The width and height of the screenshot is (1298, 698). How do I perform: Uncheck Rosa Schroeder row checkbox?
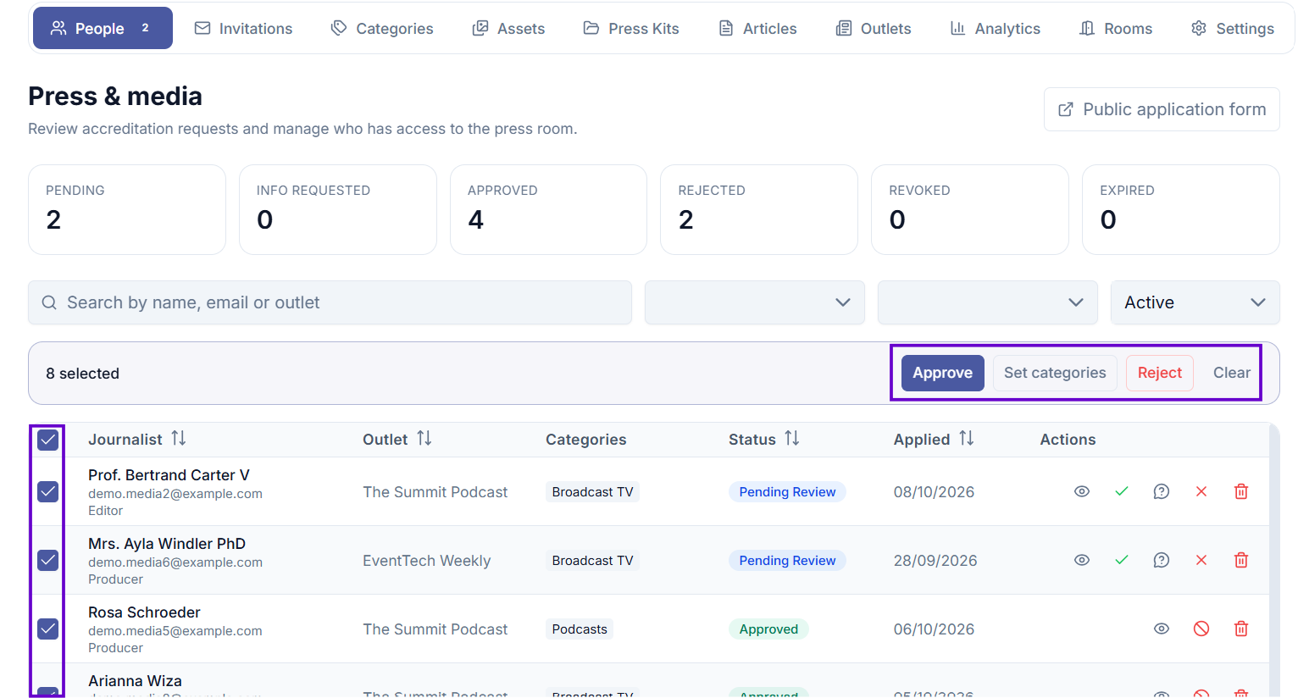point(48,629)
